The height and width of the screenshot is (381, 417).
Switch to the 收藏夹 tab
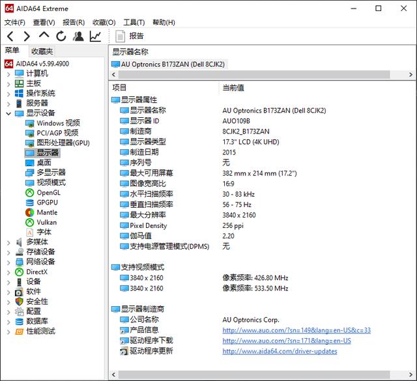click(42, 51)
